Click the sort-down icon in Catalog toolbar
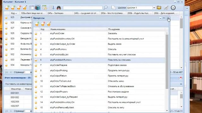The height and width of the screenshot is (113, 202). click(x=52, y=8)
